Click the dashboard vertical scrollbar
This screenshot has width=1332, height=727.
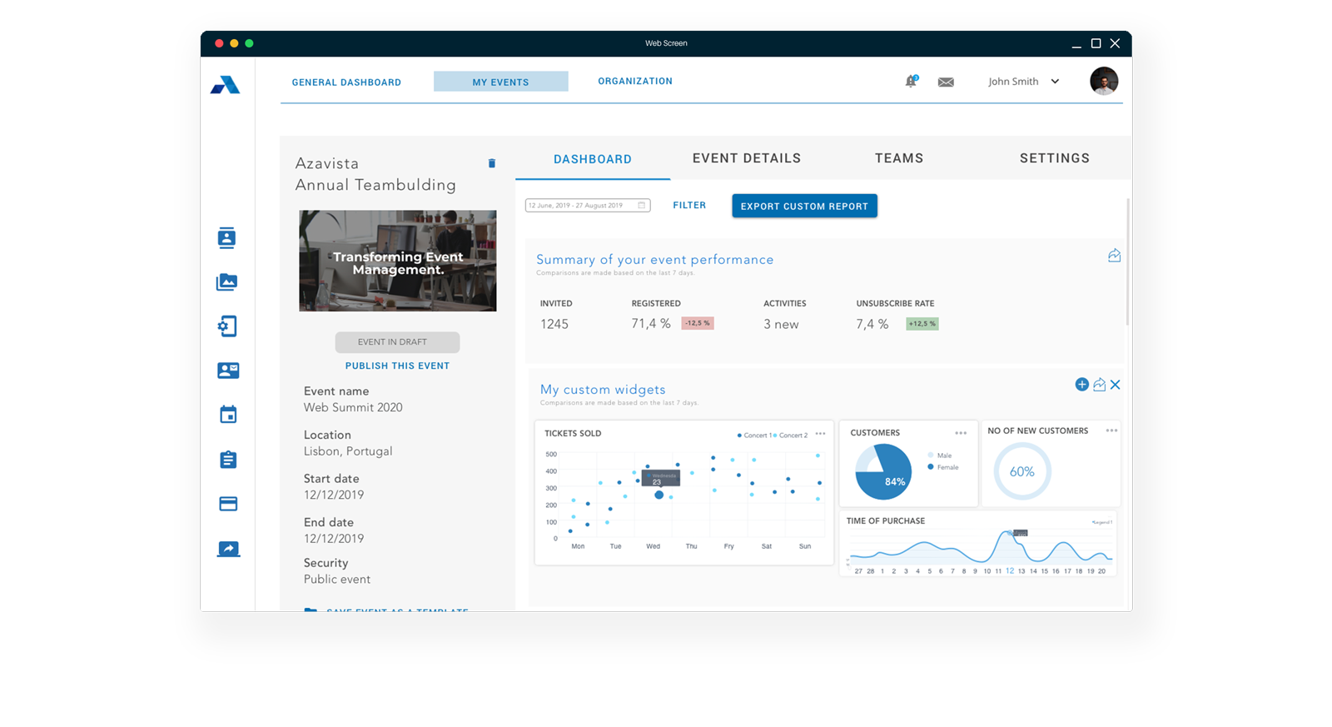(1128, 261)
